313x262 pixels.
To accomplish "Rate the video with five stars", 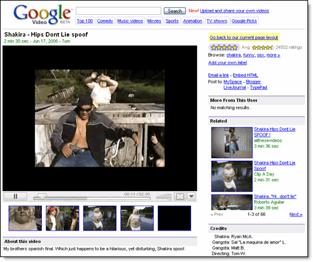I will coord(224,47).
